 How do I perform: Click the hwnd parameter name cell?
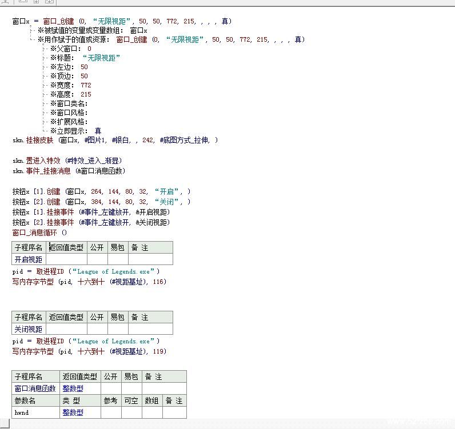tap(35, 412)
